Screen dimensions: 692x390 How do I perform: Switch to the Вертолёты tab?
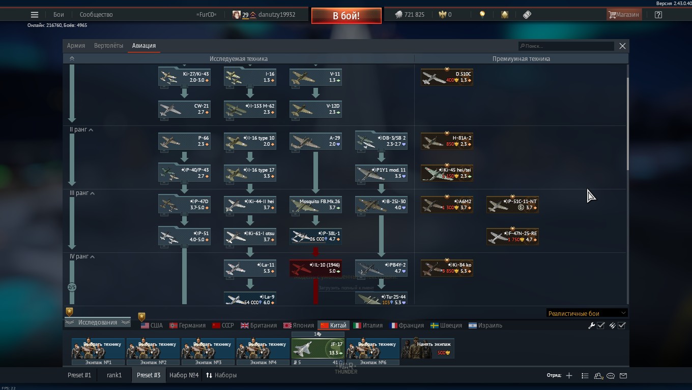(108, 46)
